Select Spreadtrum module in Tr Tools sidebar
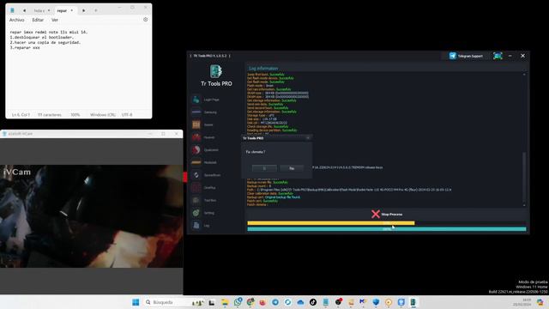Screen dimensions: 549x309 (207, 175)
